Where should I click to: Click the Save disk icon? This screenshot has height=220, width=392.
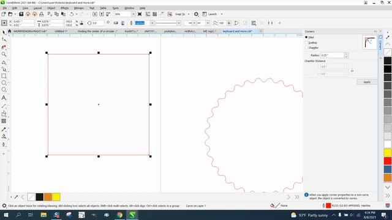click(x=21, y=14)
